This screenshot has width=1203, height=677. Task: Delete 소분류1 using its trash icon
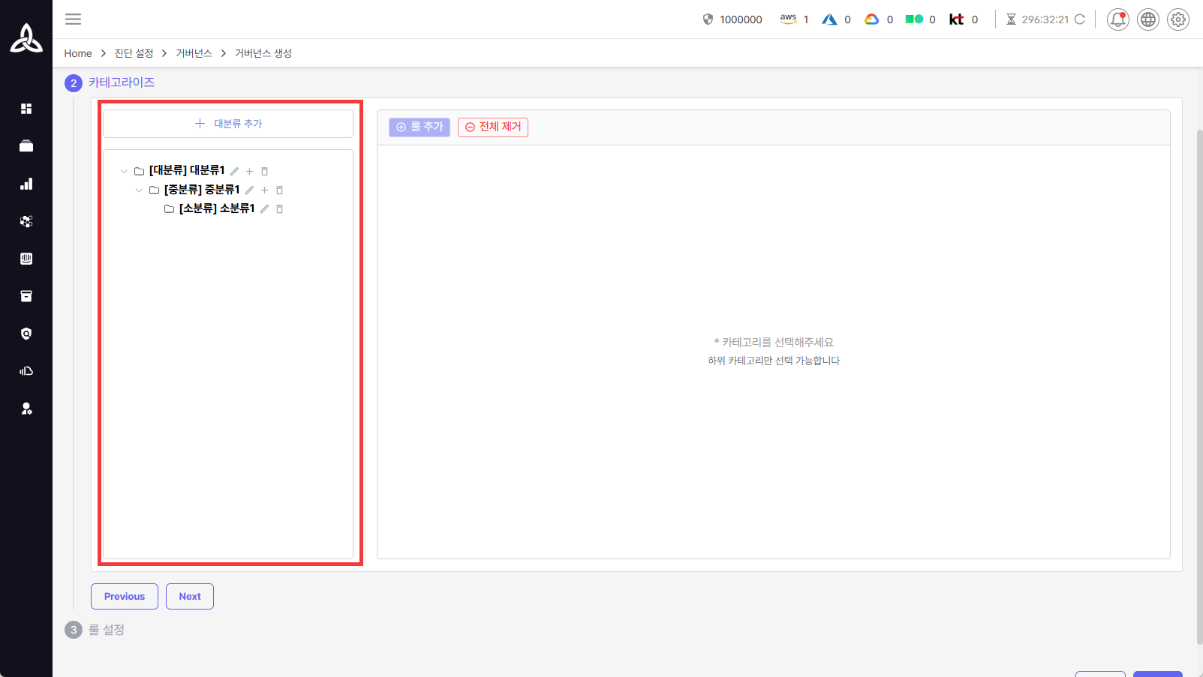[279, 209]
